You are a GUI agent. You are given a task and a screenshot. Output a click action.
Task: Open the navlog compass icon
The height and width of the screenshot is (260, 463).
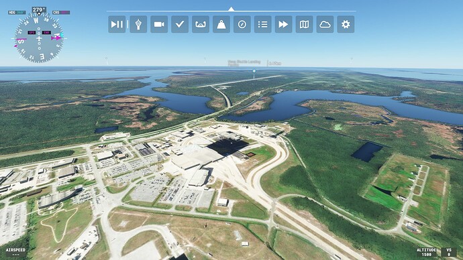point(242,24)
